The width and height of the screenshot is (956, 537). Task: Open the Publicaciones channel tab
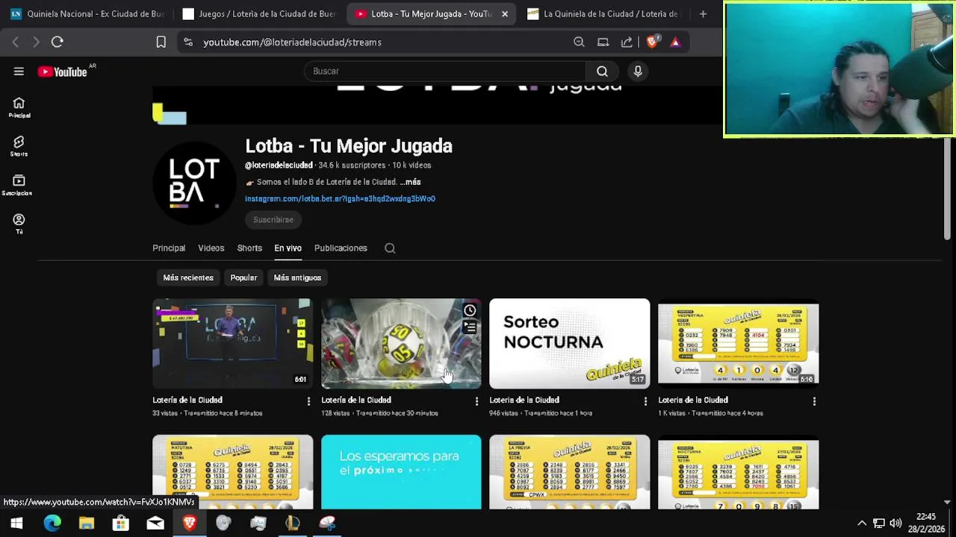[341, 248]
